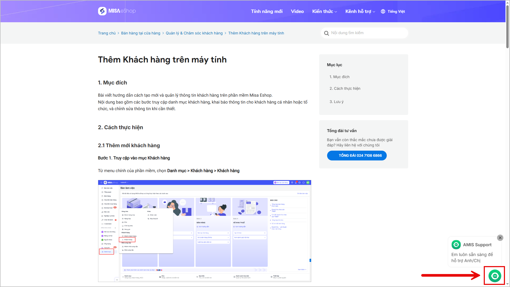Click the AMIS Support avatar icon

click(x=456, y=245)
